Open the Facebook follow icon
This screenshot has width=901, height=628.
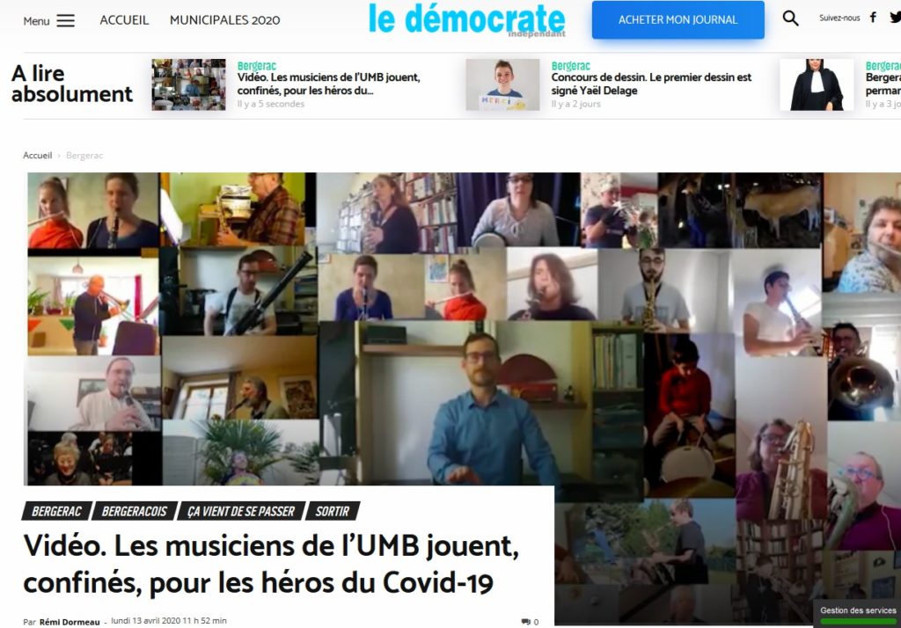[x=873, y=18]
